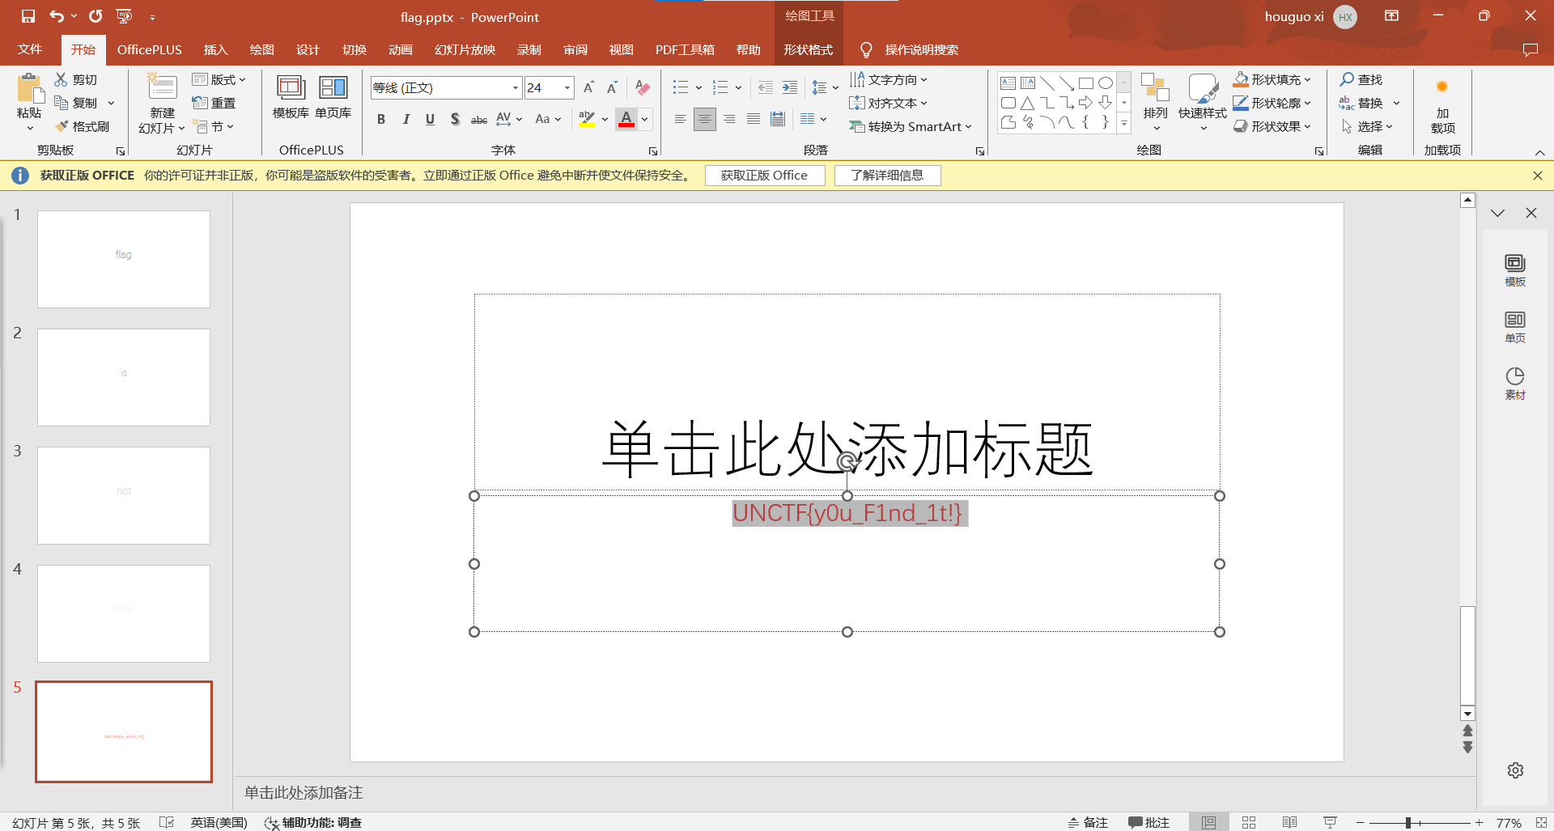Toggle Italic formatting
Image resolution: width=1554 pixels, height=831 pixels.
tap(405, 119)
